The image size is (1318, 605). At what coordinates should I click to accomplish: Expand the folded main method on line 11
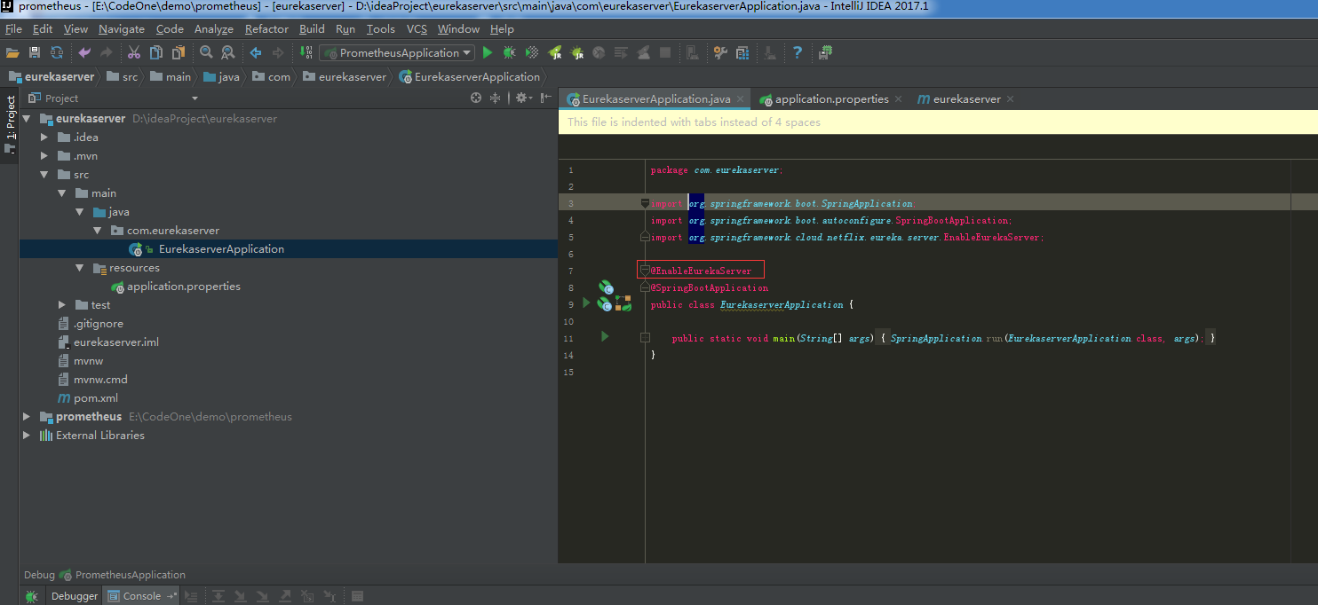[x=646, y=338]
